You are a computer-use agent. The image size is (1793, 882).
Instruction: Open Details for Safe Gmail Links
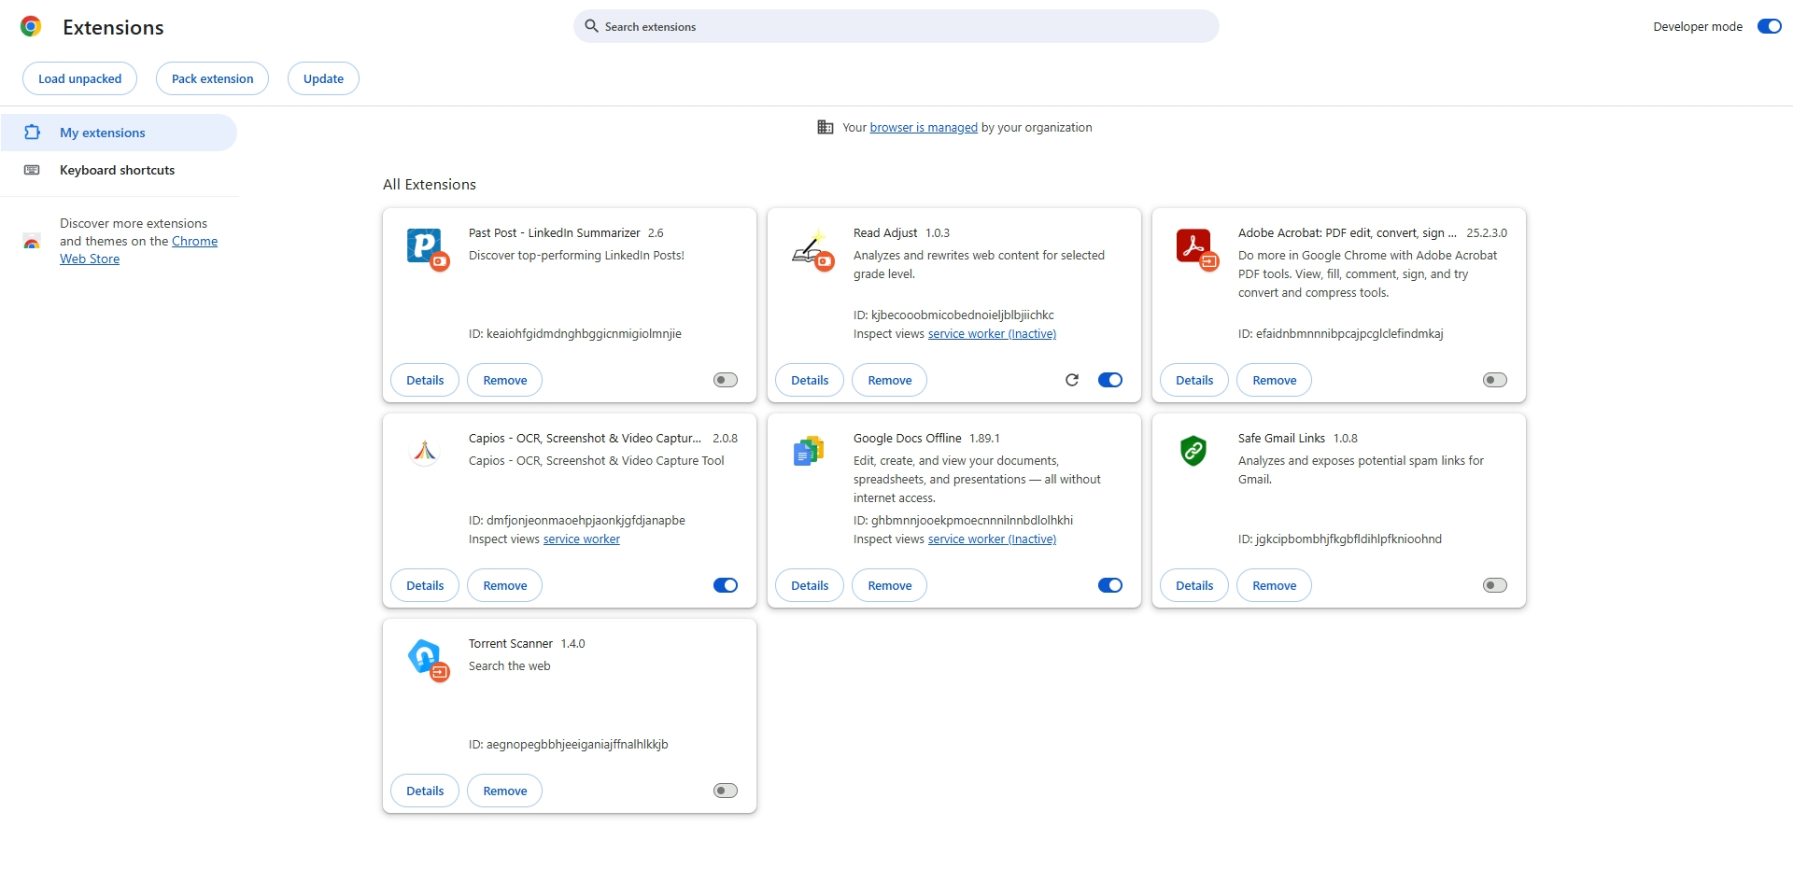1194,585
